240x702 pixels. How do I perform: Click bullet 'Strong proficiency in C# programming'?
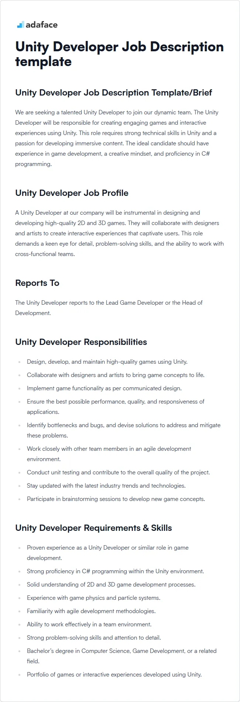[x=115, y=571]
